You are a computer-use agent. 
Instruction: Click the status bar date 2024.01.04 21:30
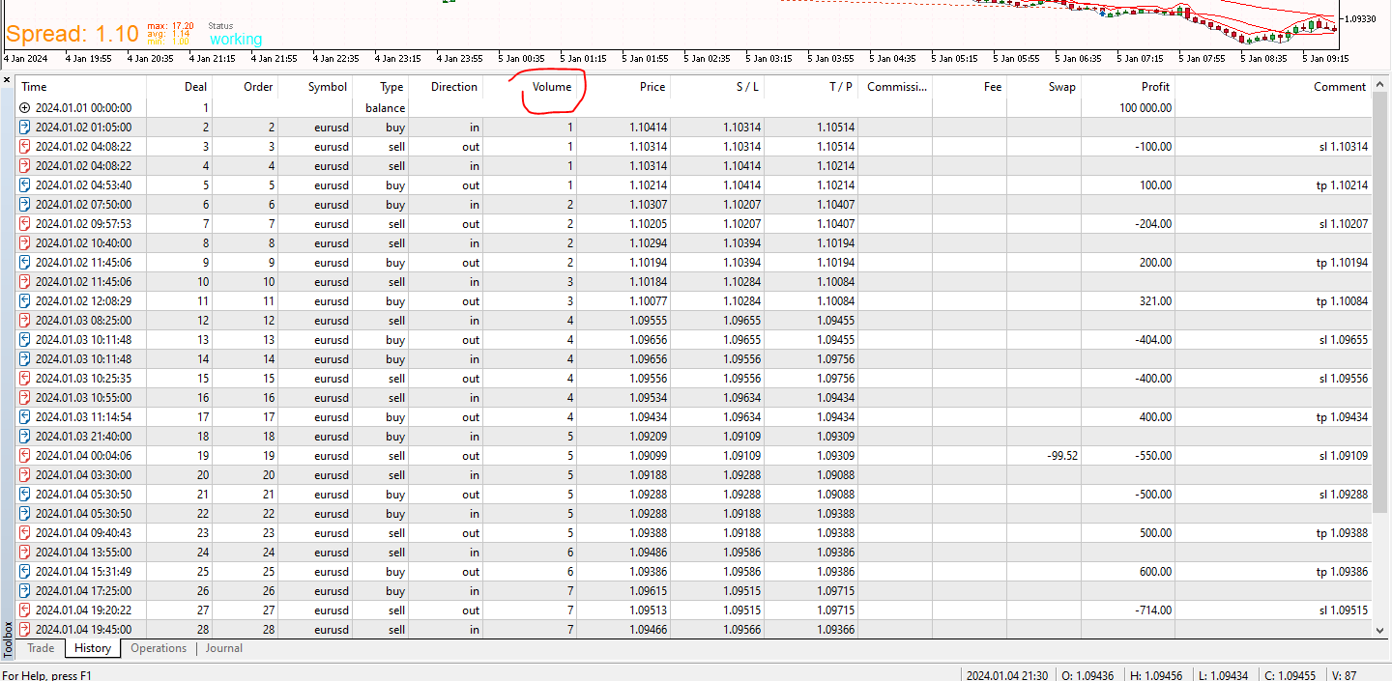[x=1008, y=675]
